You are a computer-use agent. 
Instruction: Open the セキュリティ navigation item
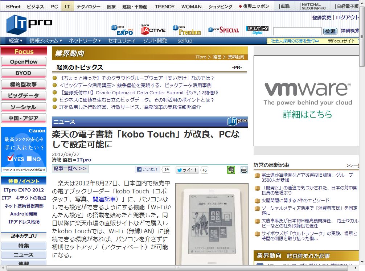coord(121,41)
